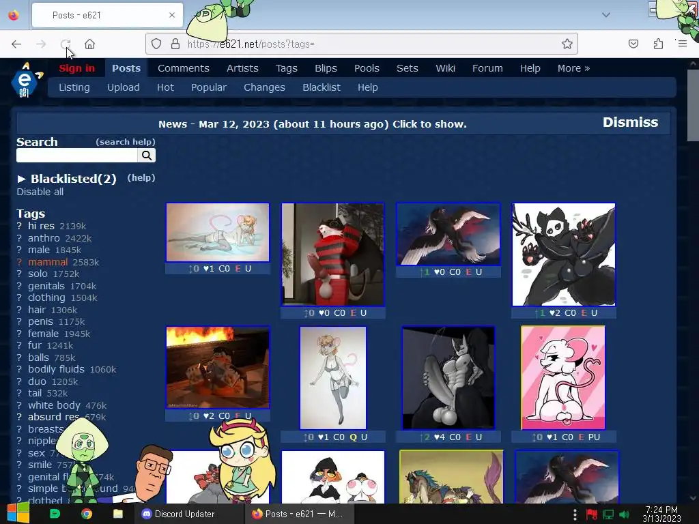
Task: Open wiki '?' next to hair tag
Action: click(19, 310)
